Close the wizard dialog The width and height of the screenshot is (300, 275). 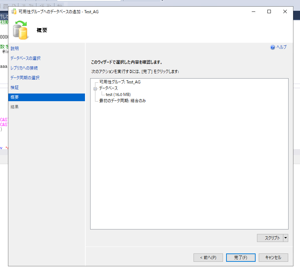tap(285, 12)
